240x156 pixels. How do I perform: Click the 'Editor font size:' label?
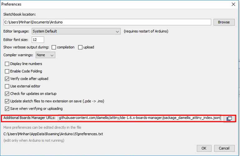(16, 40)
